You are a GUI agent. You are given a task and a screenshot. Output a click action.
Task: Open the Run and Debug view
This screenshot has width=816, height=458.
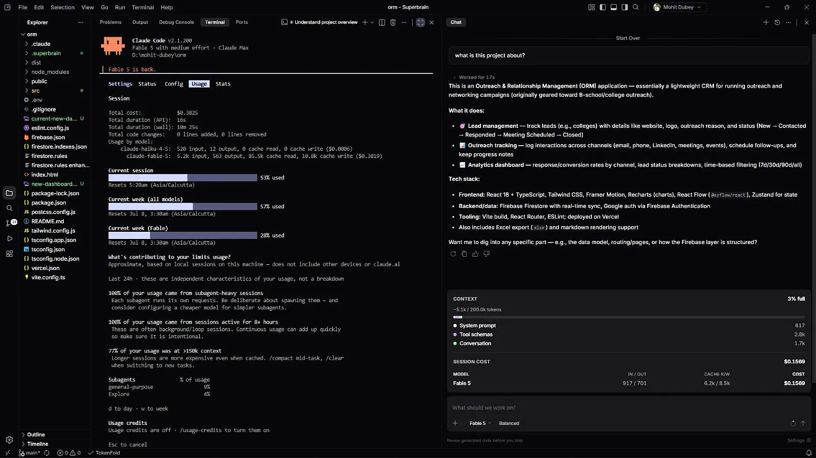tap(9, 238)
